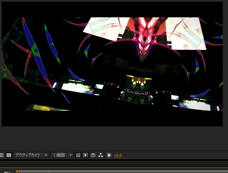Toggle the transparency grid checkerboard
The width and height of the screenshot is (228, 173).
point(9,155)
